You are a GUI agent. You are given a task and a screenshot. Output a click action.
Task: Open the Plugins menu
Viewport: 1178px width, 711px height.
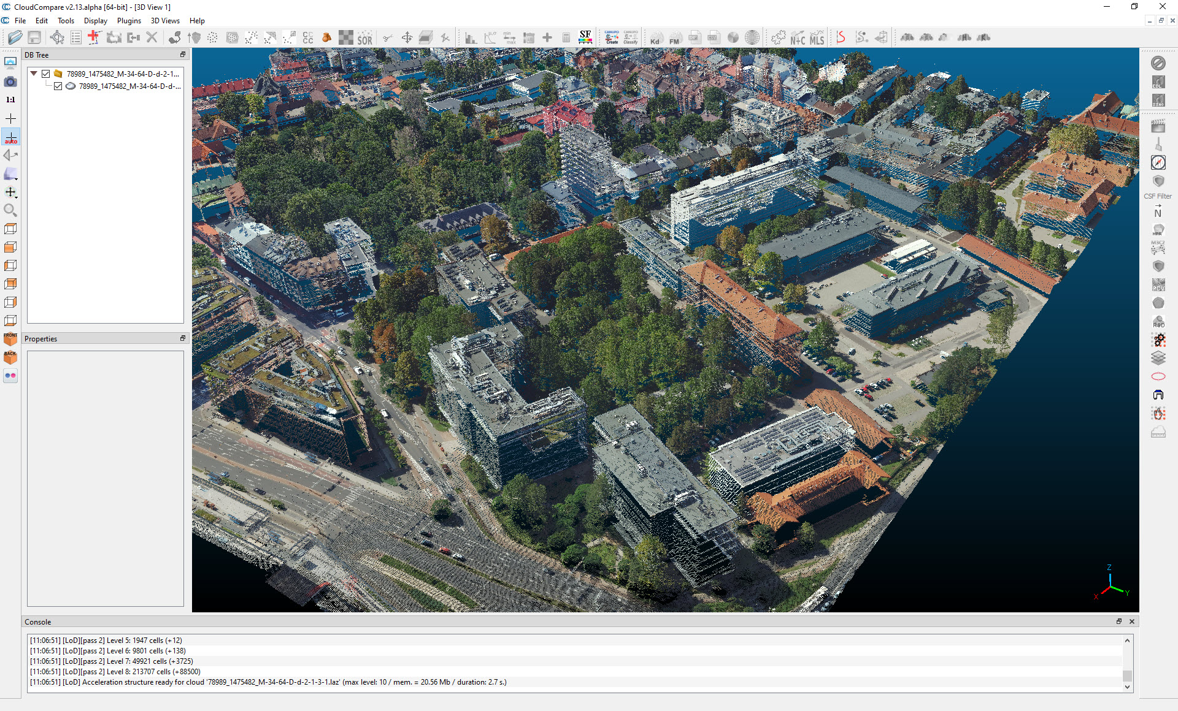(129, 21)
